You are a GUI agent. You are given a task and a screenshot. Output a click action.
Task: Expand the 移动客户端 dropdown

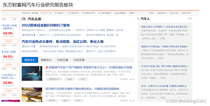tap(46, 13)
